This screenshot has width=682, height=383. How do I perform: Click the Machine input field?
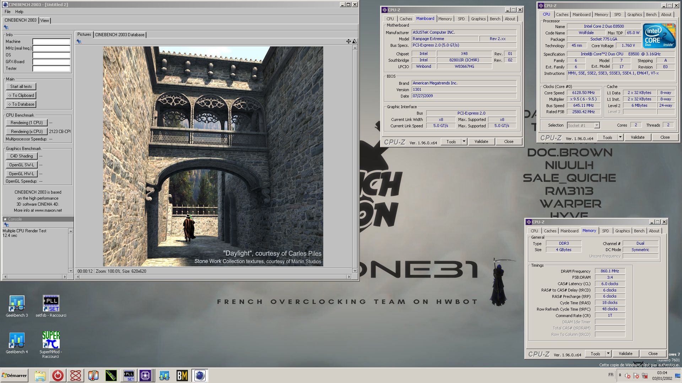(x=52, y=41)
